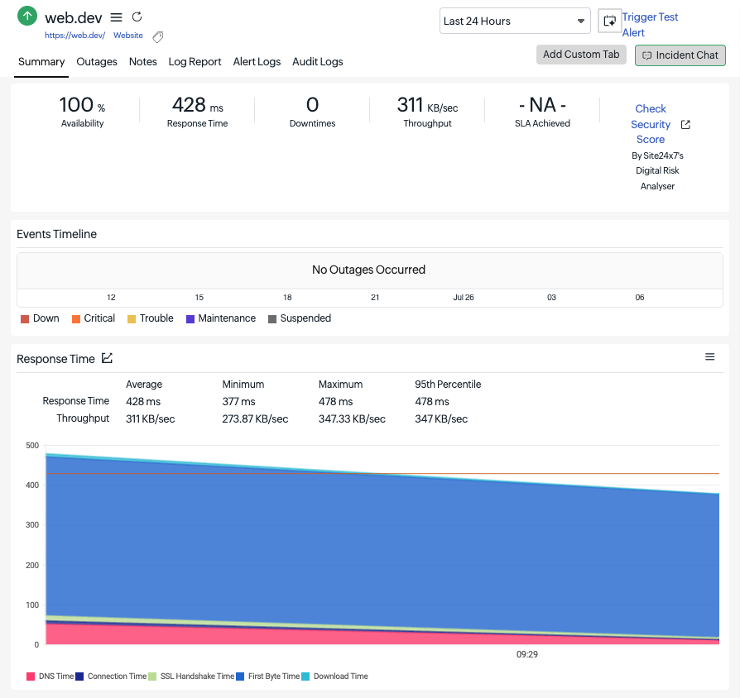Screen dimensions: 740x698
Task: Click the 428 ms Response Time metric
Action: coord(197,112)
